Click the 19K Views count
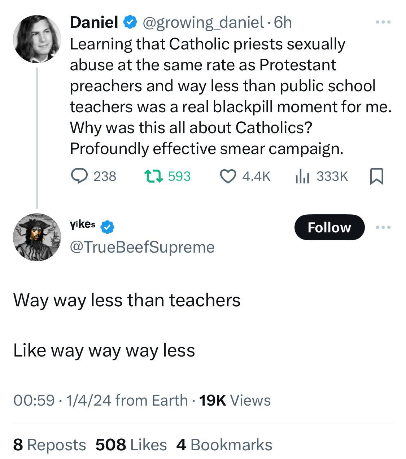This screenshot has width=406, height=459. 235,400
